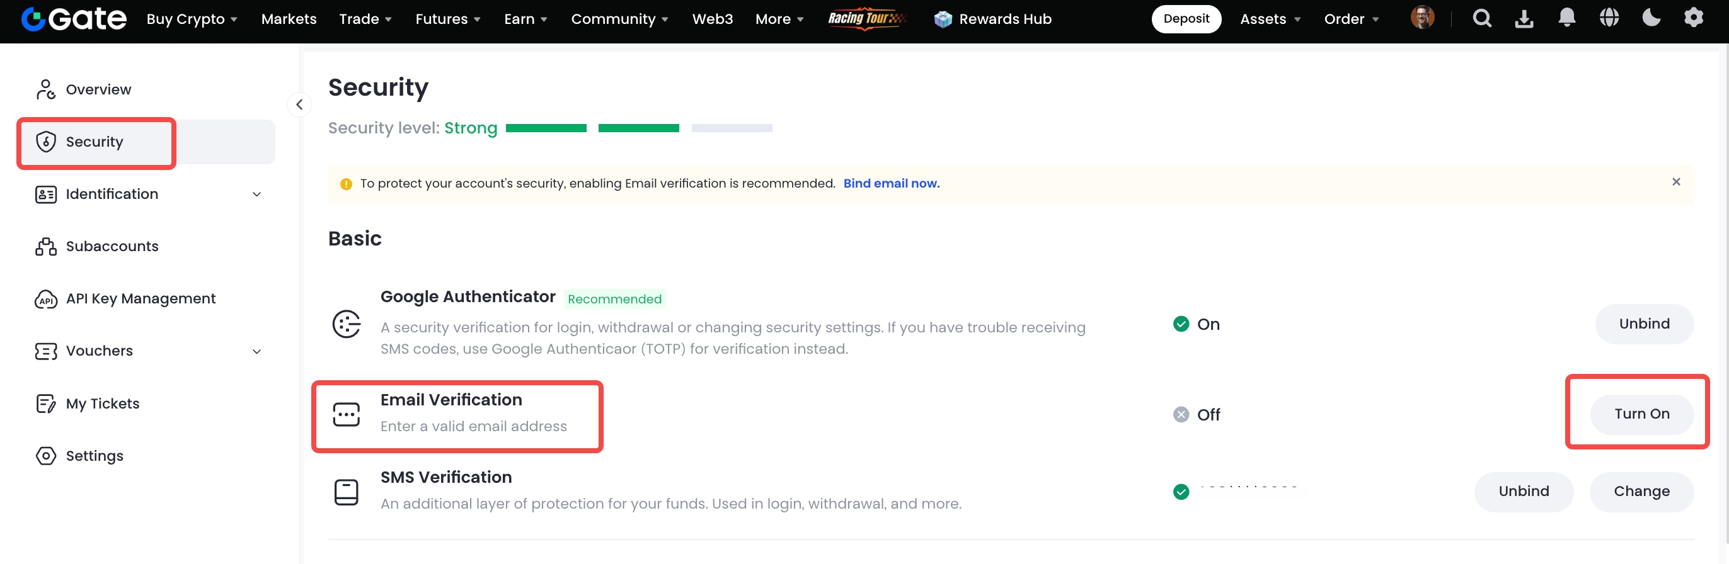Viewport: 1729px width, 564px height.
Task: Open language globe icon
Action: (x=1608, y=18)
